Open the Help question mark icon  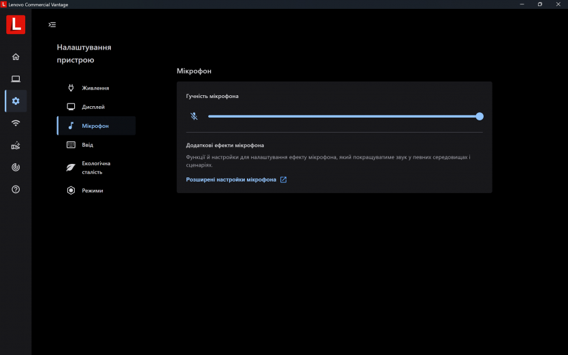(x=16, y=189)
